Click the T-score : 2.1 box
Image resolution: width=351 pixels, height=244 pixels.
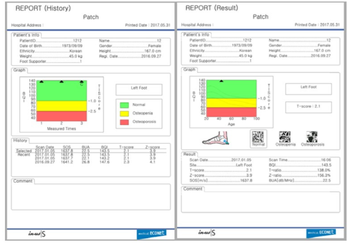(308, 107)
